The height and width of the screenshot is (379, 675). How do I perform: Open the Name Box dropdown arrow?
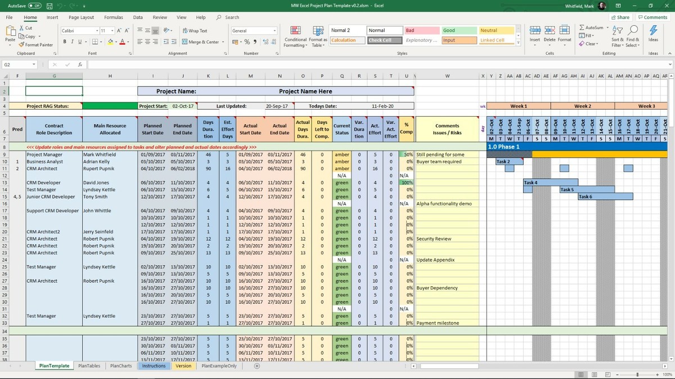[34, 65]
